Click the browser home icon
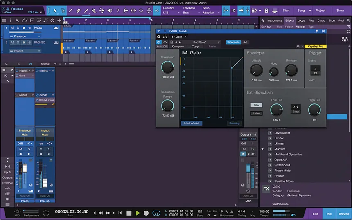 (263, 20)
